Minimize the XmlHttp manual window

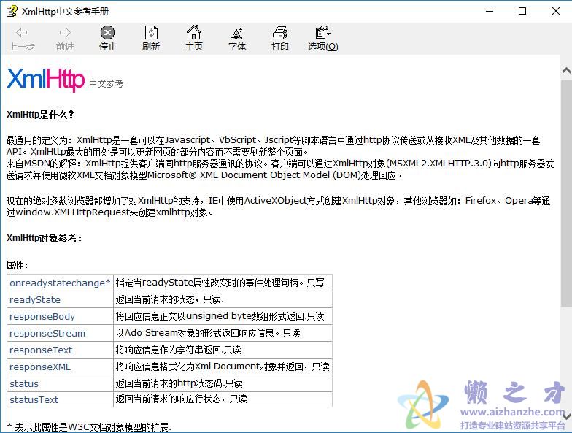pos(490,12)
